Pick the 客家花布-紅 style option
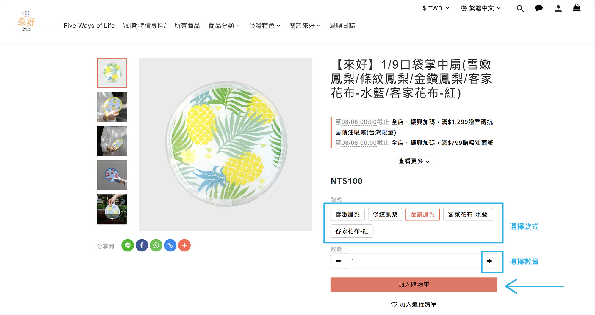Viewport: 595px width, 315px height. click(352, 231)
